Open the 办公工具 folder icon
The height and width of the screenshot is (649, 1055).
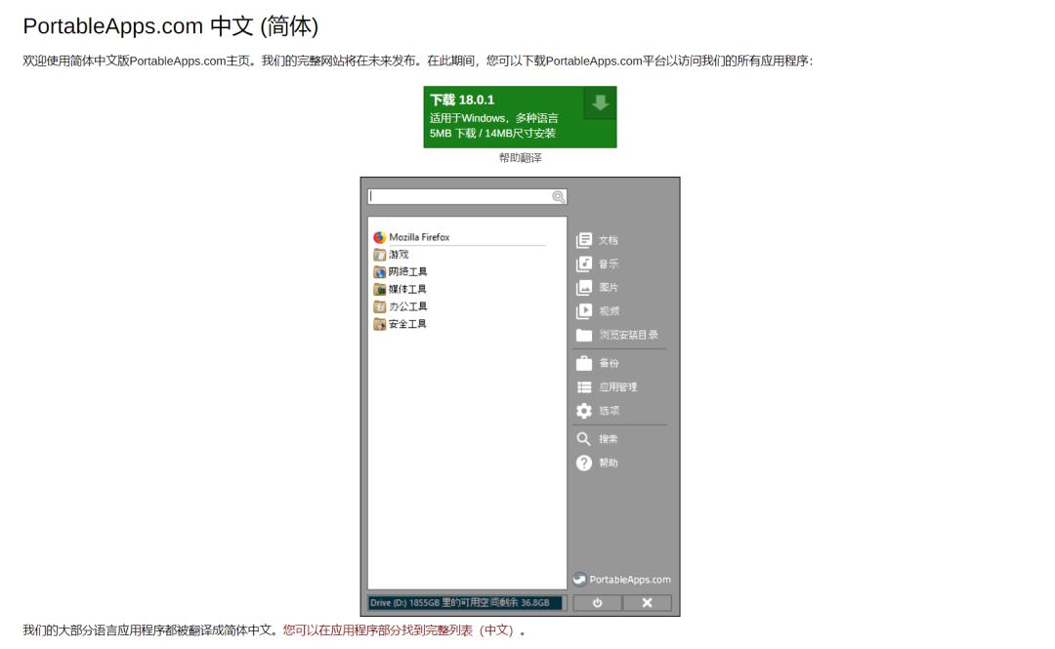point(379,306)
